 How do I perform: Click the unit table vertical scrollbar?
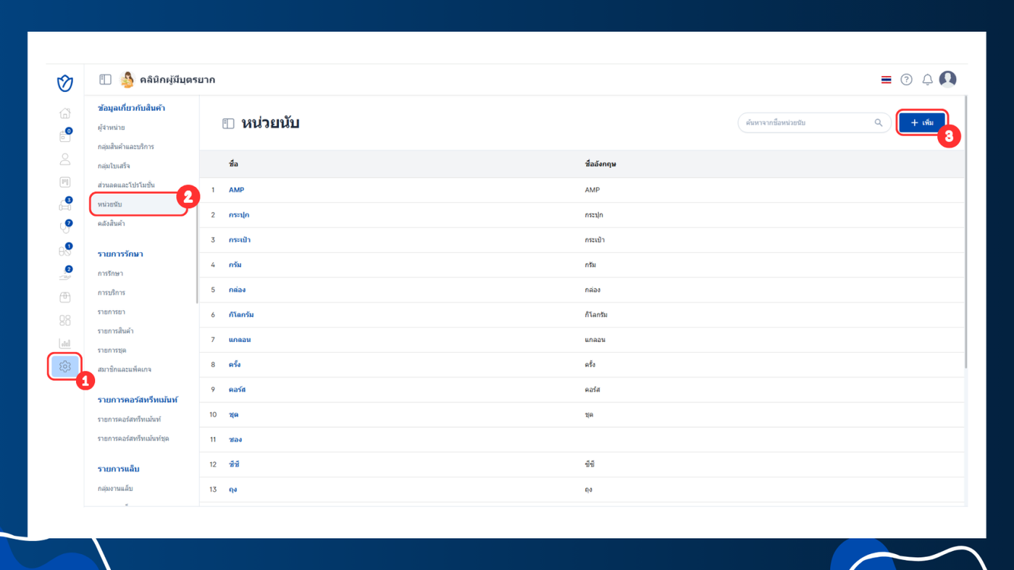tap(966, 232)
